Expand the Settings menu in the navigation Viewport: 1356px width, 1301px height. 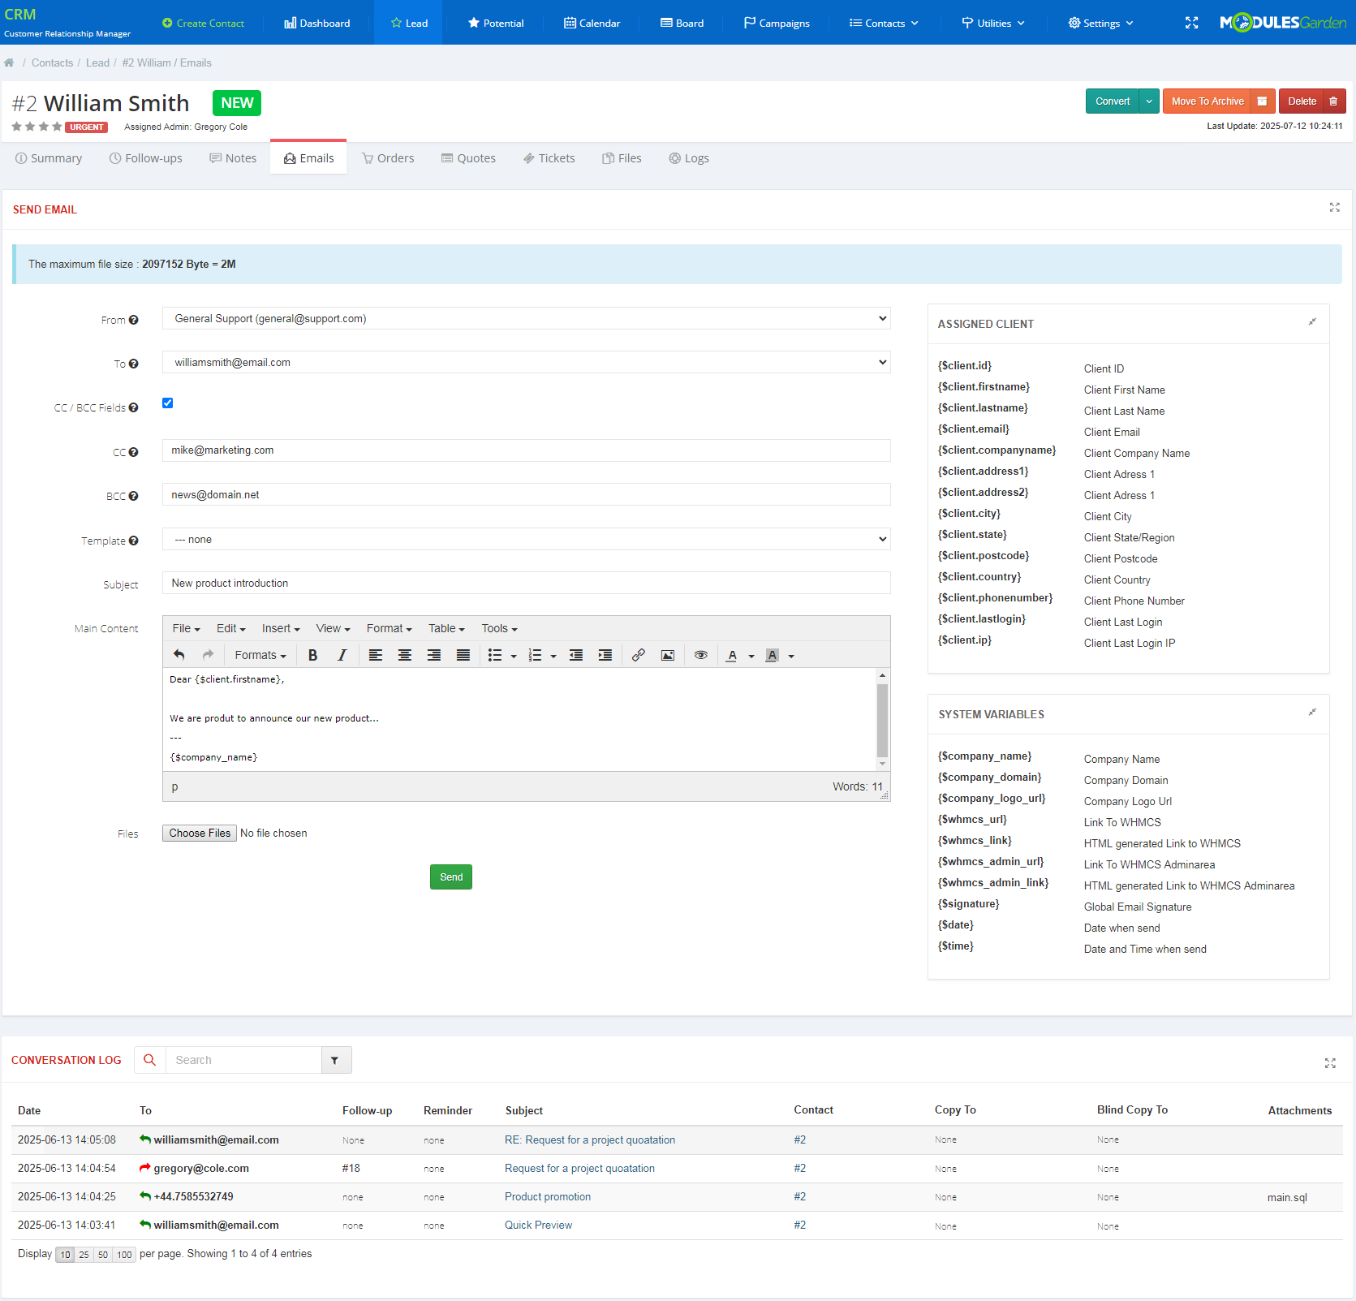click(x=1100, y=23)
